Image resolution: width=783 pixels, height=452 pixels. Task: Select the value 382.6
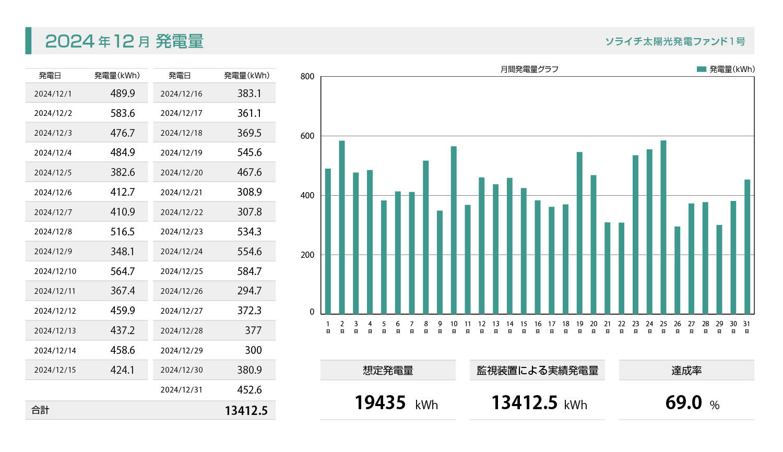coord(123,172)
